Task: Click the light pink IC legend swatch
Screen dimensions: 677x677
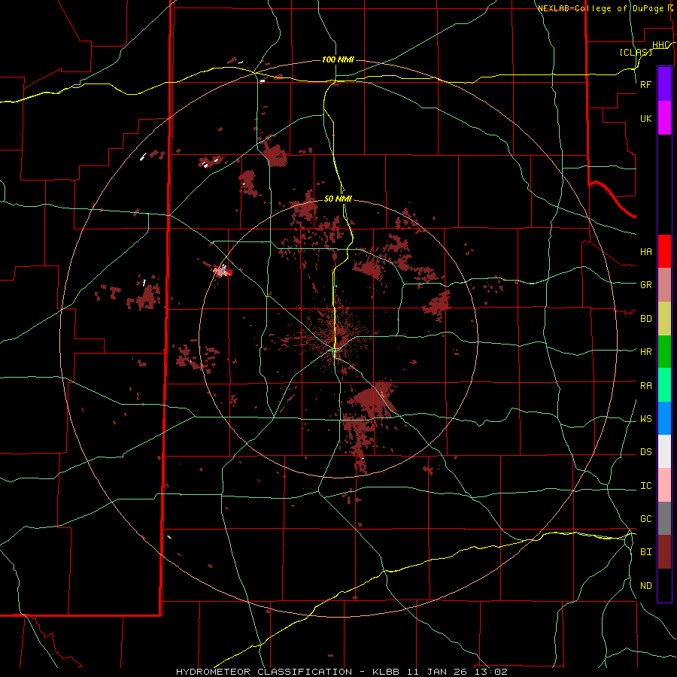Action: pos(664,485)
